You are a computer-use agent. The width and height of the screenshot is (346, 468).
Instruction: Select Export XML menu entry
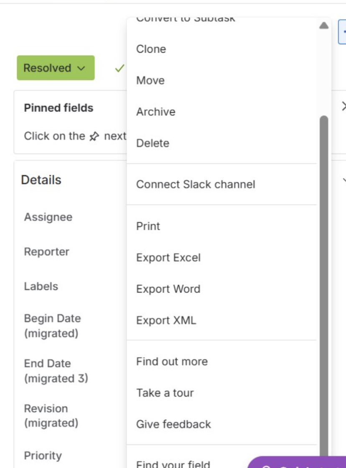166,320
